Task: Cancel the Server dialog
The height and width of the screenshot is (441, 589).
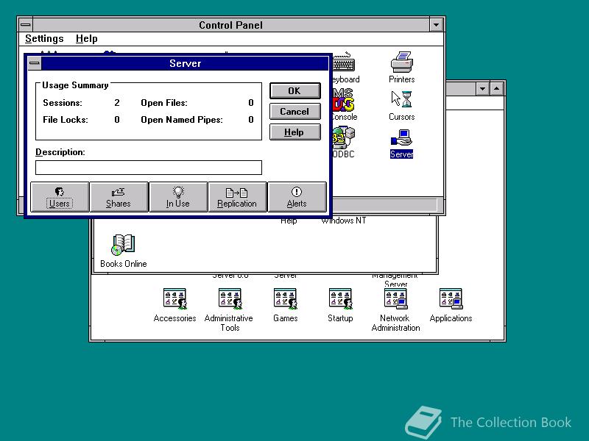Action: [295, 112]
